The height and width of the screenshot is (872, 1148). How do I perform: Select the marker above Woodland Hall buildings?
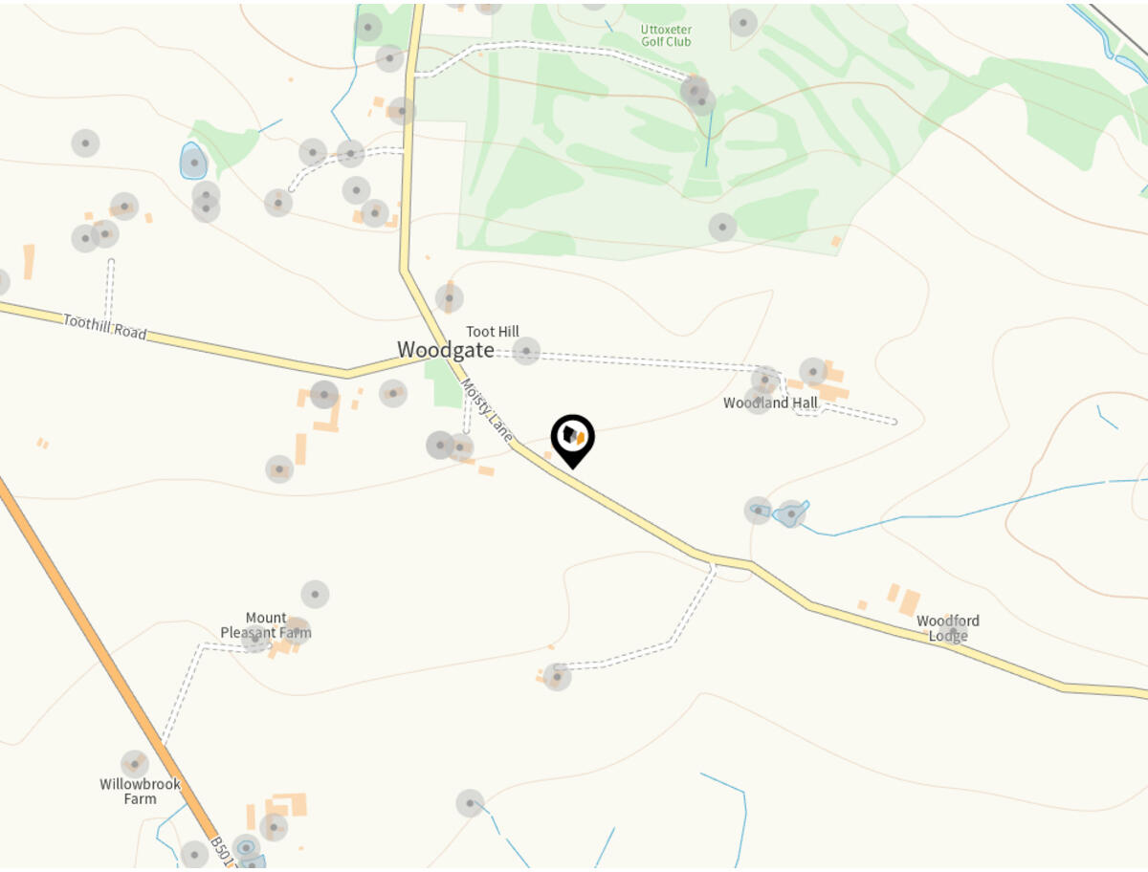[x=813, y=371]
